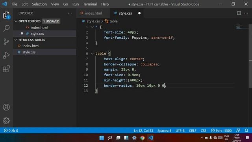Click the ENG UK language indicator

(x=226, y=138)
